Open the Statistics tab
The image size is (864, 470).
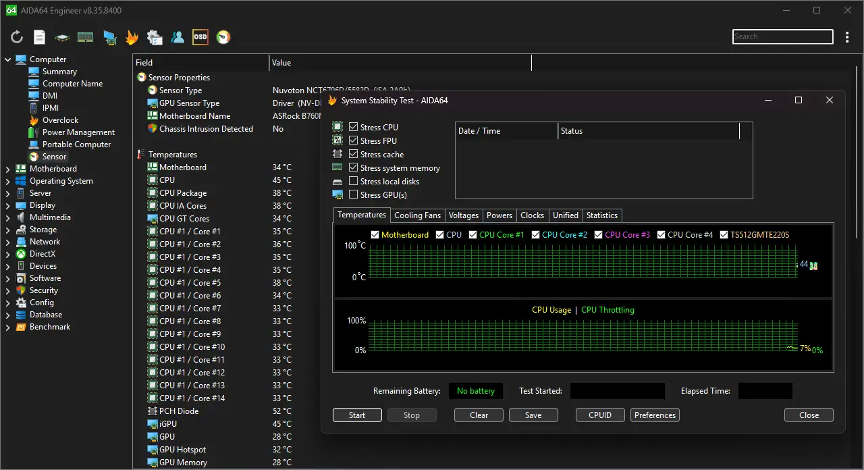click(601, 215)
